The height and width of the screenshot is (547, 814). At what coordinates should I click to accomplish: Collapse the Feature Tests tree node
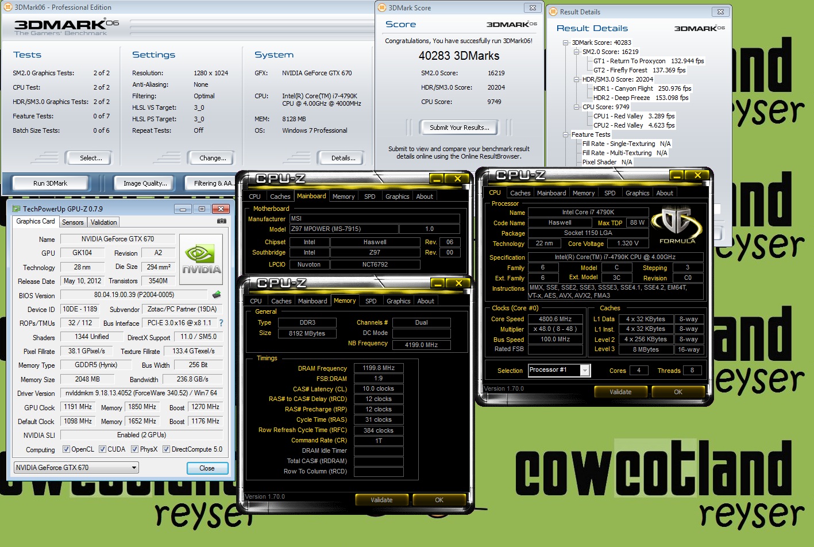(x=566, y=134)
